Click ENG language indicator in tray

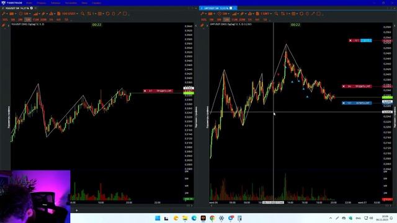pyautogui.click(x=358, y=218)
